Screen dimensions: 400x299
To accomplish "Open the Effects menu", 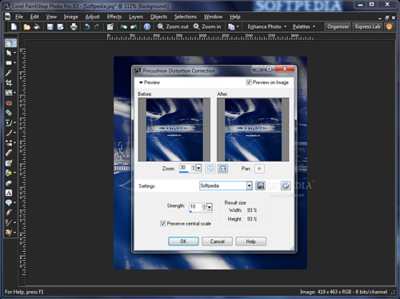I will click(x=114, y=17).
